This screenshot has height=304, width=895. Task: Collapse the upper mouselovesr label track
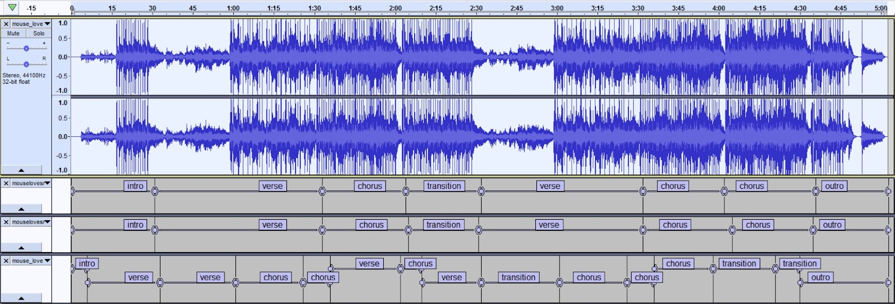point(21,209)
